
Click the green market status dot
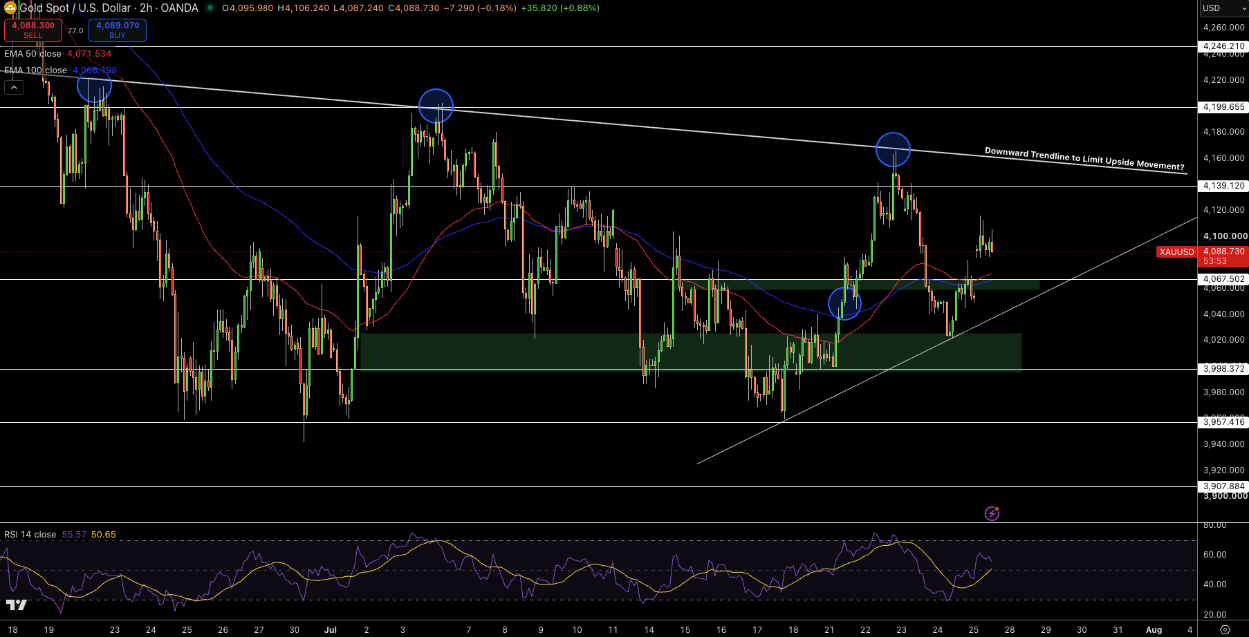coord(210,8)
